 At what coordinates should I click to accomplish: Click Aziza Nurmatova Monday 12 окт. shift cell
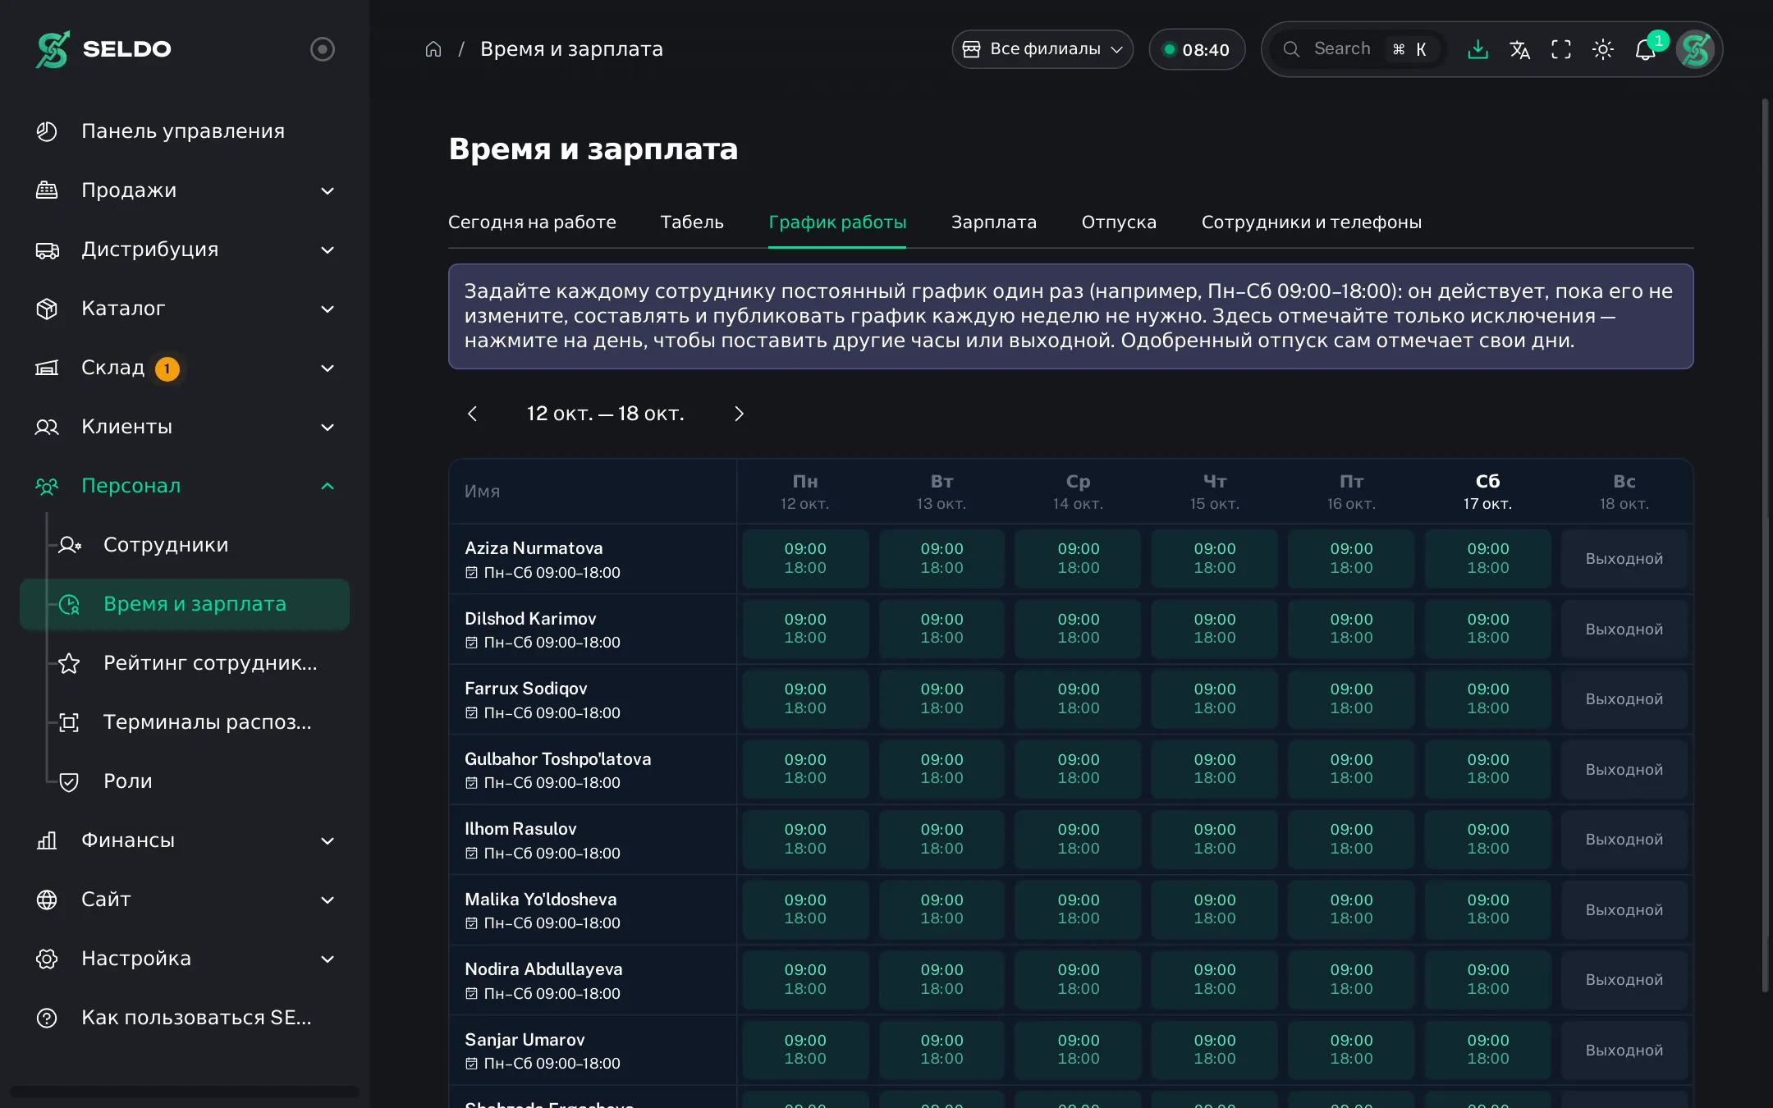pos(805,558)
